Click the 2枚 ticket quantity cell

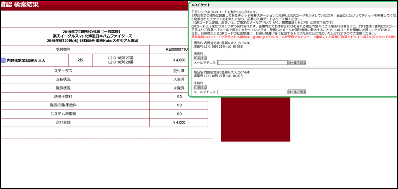click(80, 60)
